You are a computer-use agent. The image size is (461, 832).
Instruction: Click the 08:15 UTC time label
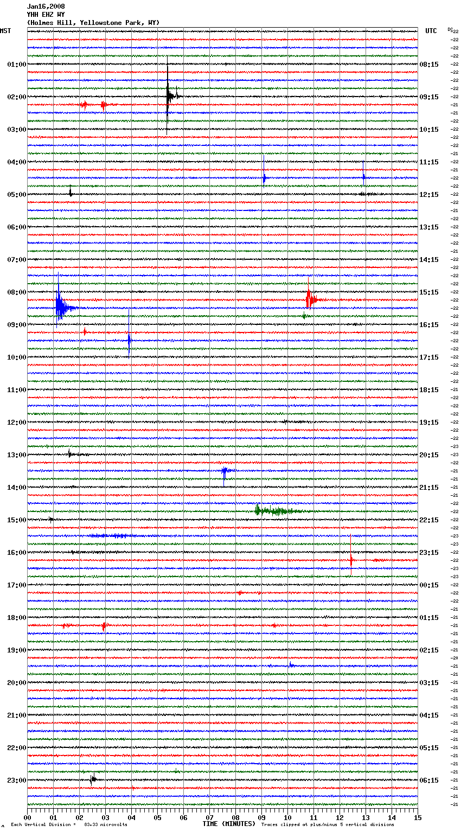pyautogui.click(x=429, y=65)
